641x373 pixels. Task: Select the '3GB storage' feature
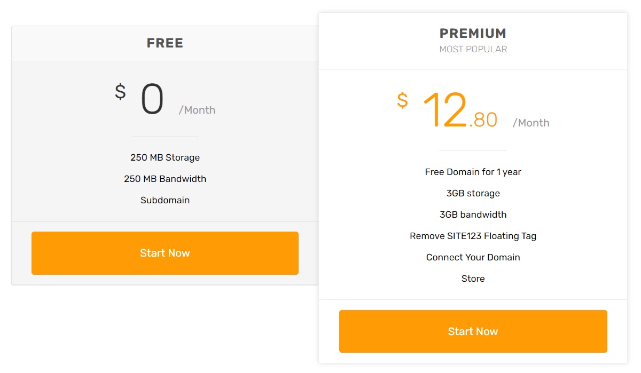tap(473, 193)
